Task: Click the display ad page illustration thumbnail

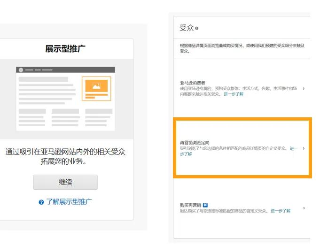Action: click(65, 99)
